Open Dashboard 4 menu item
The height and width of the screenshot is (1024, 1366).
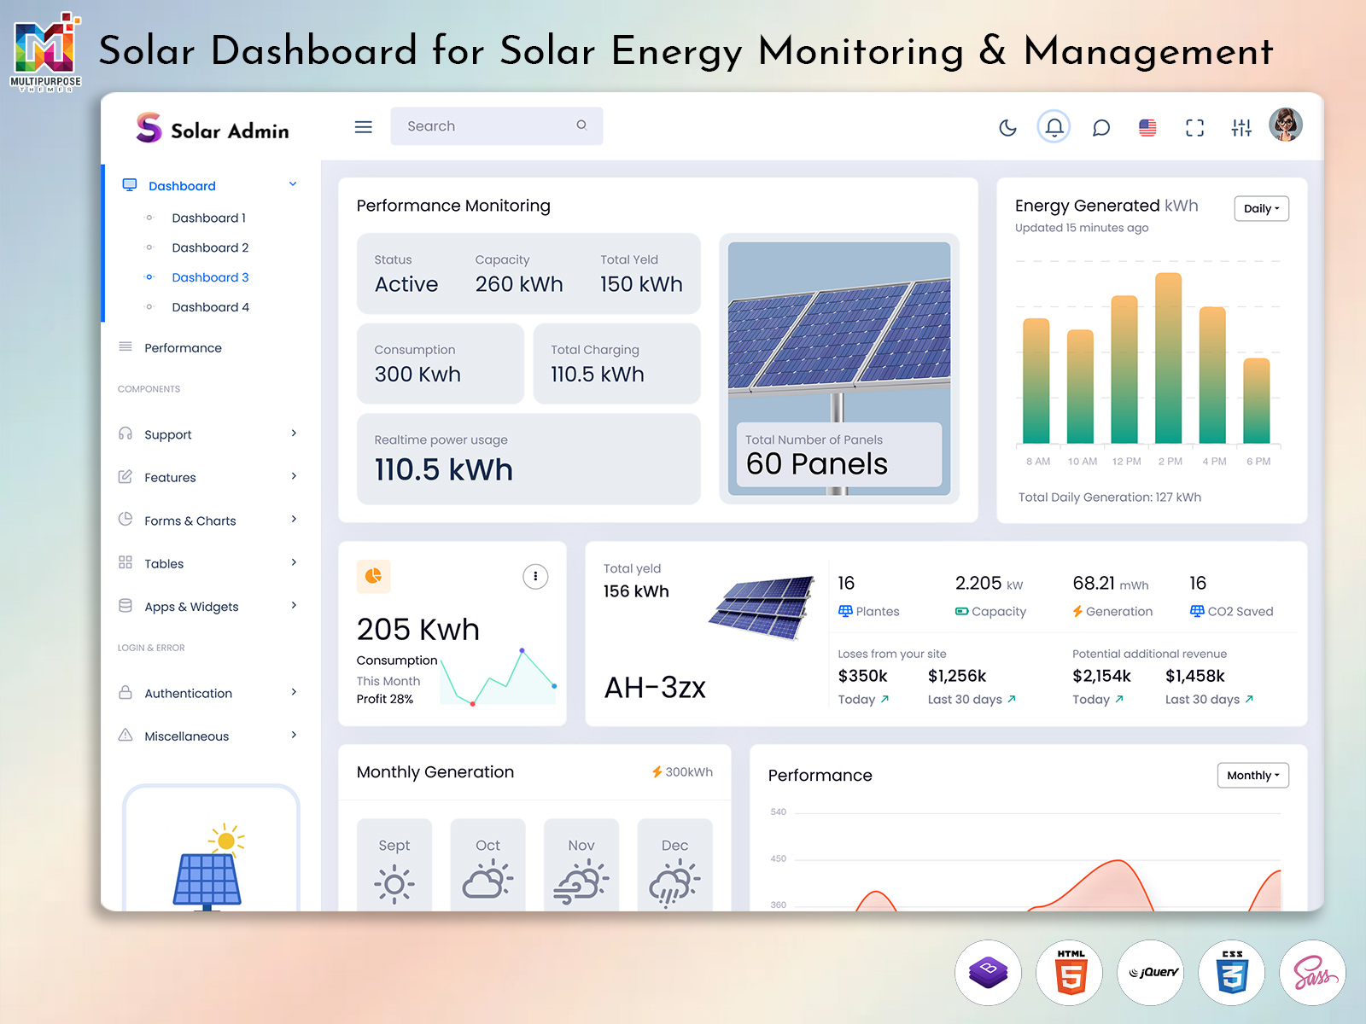pos(210,307)
